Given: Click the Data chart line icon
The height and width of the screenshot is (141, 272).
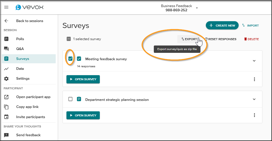Looking at the screenshot, I should click(7, 69).
